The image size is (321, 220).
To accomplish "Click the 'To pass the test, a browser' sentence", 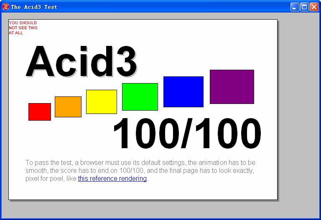I will click(x=140, y=170).
